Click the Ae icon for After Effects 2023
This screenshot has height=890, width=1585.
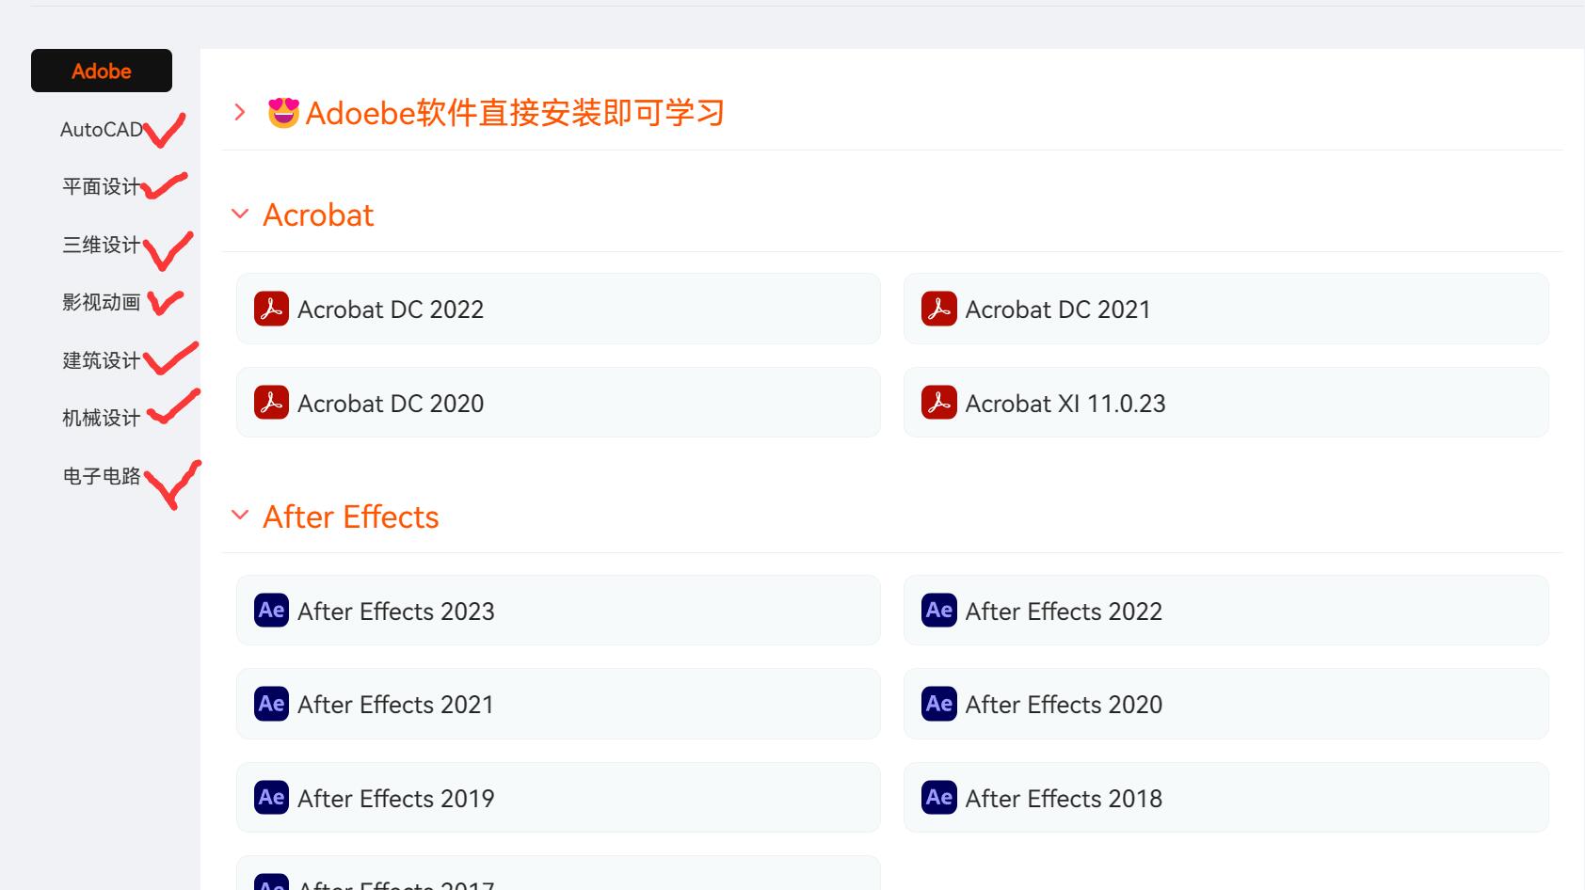271,610
